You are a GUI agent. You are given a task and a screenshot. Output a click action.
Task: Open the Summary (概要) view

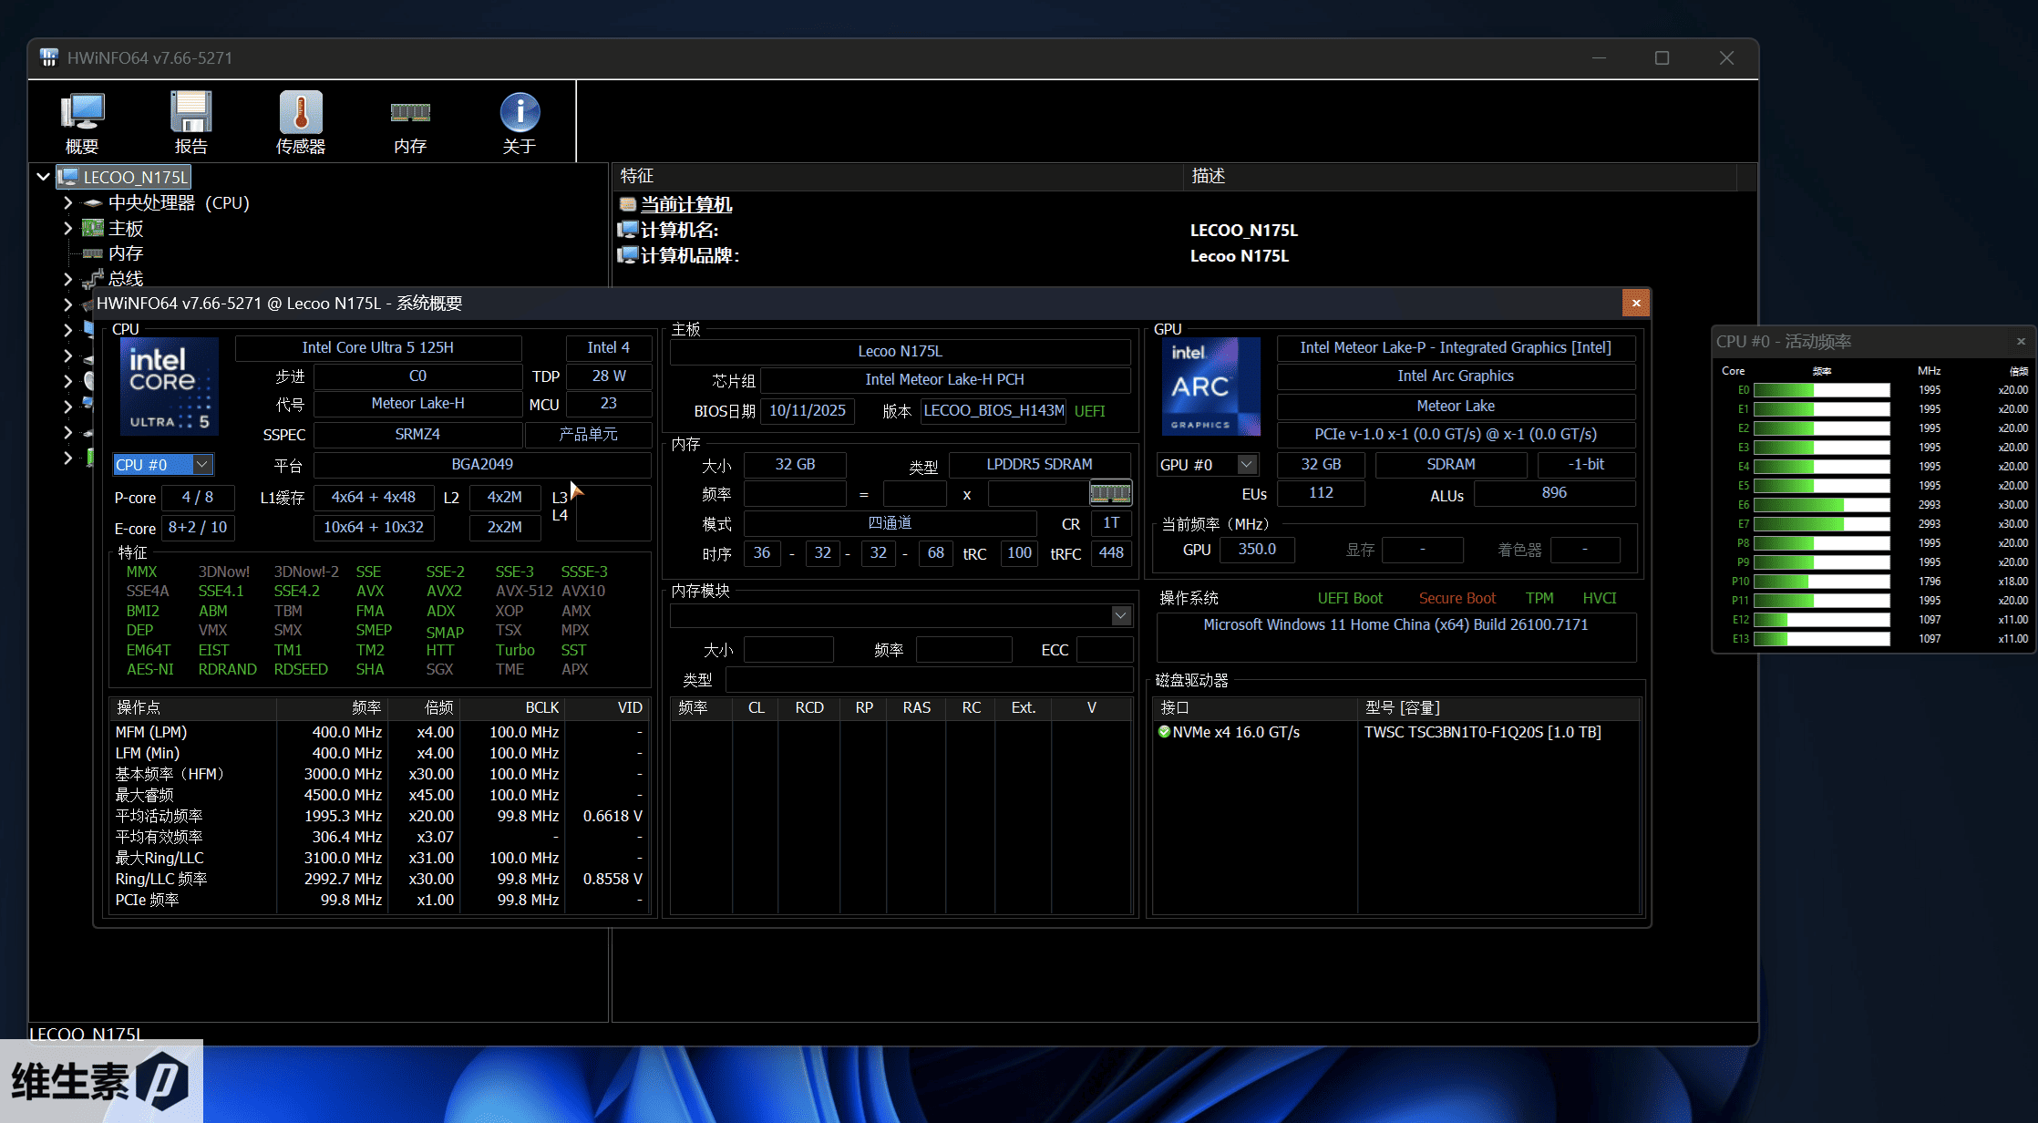click(82, 121)
